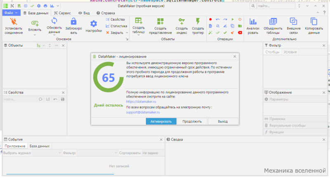Open the tree view dropdown arrow in Объекты
Viewport: 330px width, 178px height.
click(x=44, y=45)
